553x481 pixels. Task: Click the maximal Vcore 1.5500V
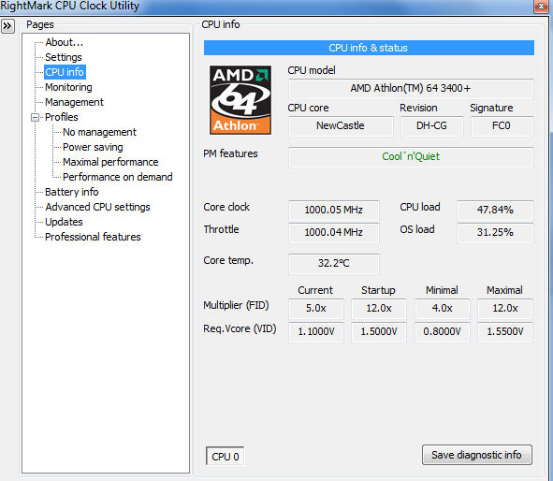(x=505, y=331)
